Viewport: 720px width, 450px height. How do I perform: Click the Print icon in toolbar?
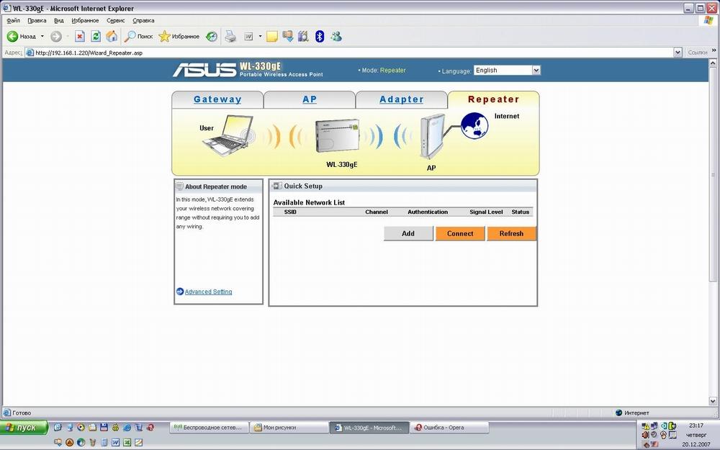point(230,36)
